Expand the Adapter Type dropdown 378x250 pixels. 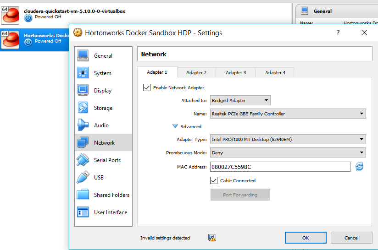(x=288, y=139)
